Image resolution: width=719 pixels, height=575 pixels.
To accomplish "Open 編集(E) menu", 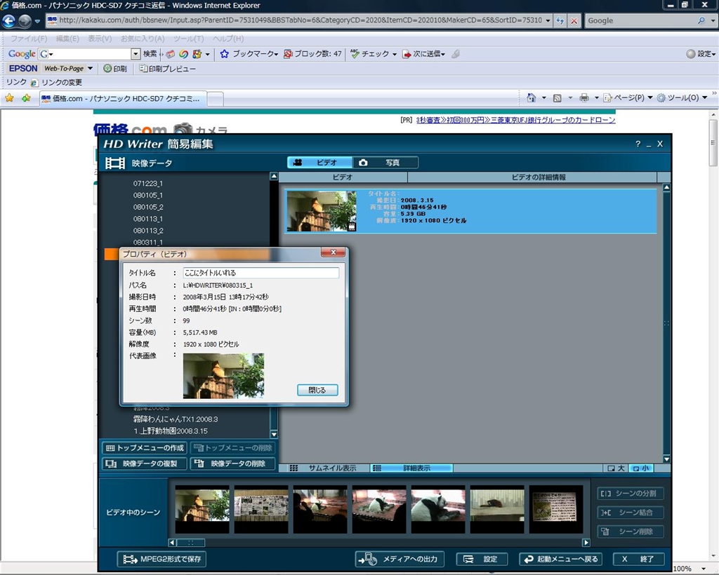I will pyautogui.click(x=67, y=39).
